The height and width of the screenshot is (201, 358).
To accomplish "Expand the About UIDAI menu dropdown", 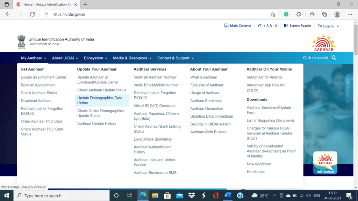I will (65, 58).
